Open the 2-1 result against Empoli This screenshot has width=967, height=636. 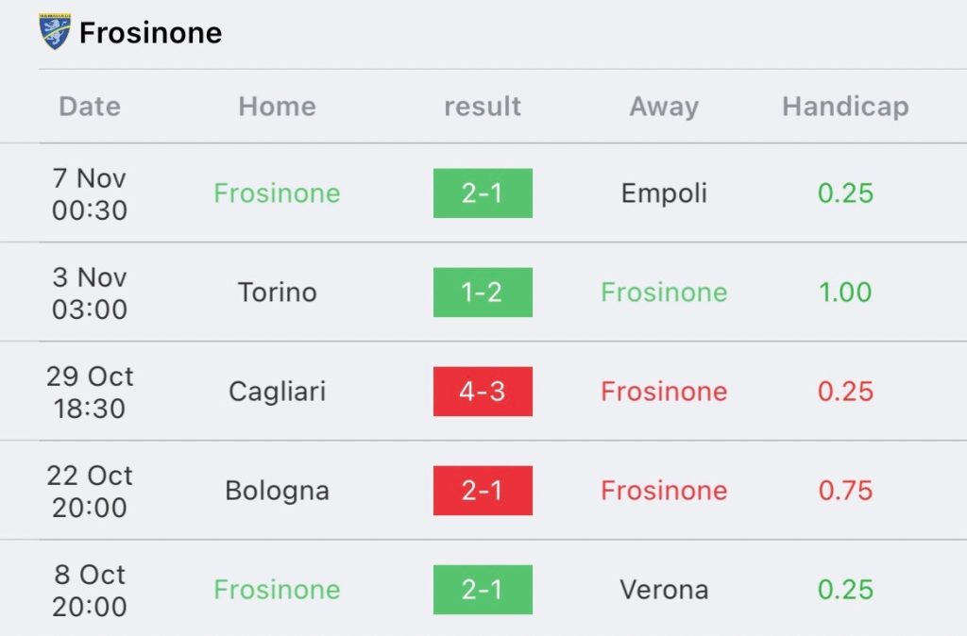tap(483, 193)
